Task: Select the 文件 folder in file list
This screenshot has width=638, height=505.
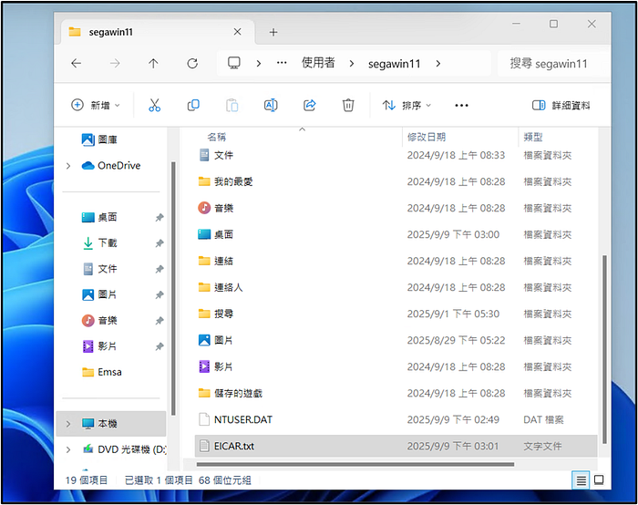Action: click(396, 155)
